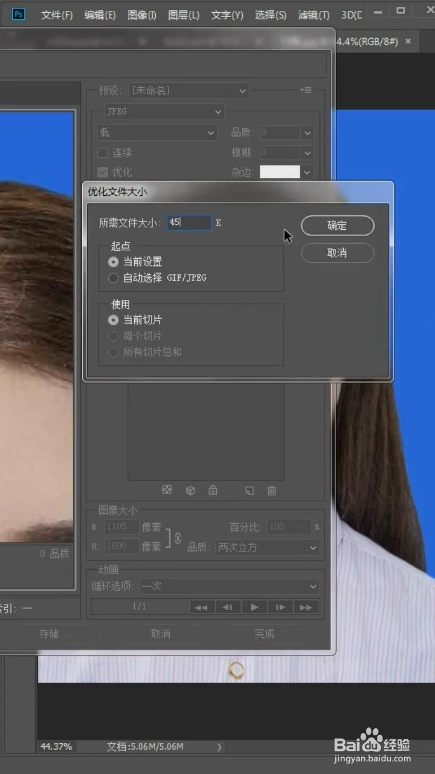Open the 文件(F) menu
This screenshot has width=435, height=774.
coord(57,15)
